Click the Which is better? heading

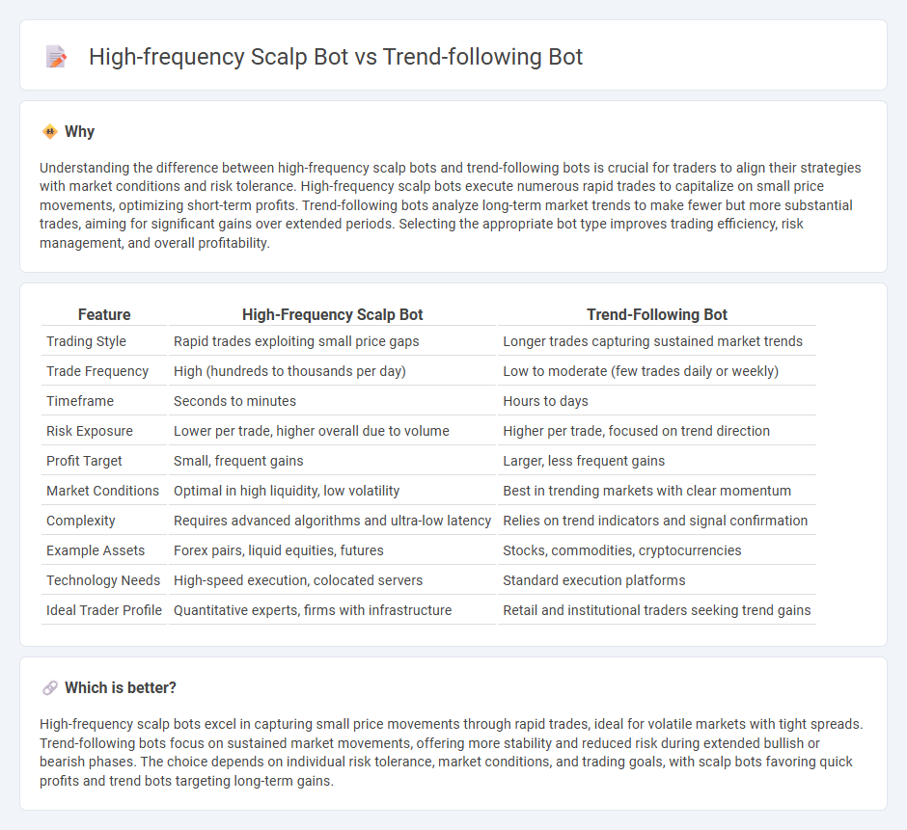click(x=121, y=688)
